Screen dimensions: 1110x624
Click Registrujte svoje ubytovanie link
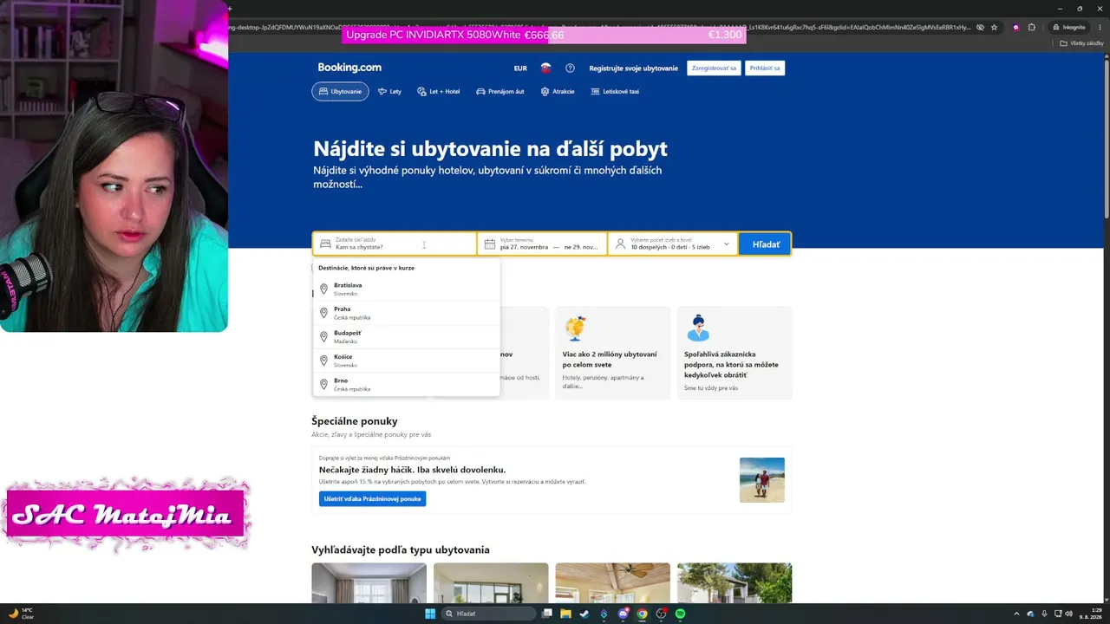click(634, 68)
